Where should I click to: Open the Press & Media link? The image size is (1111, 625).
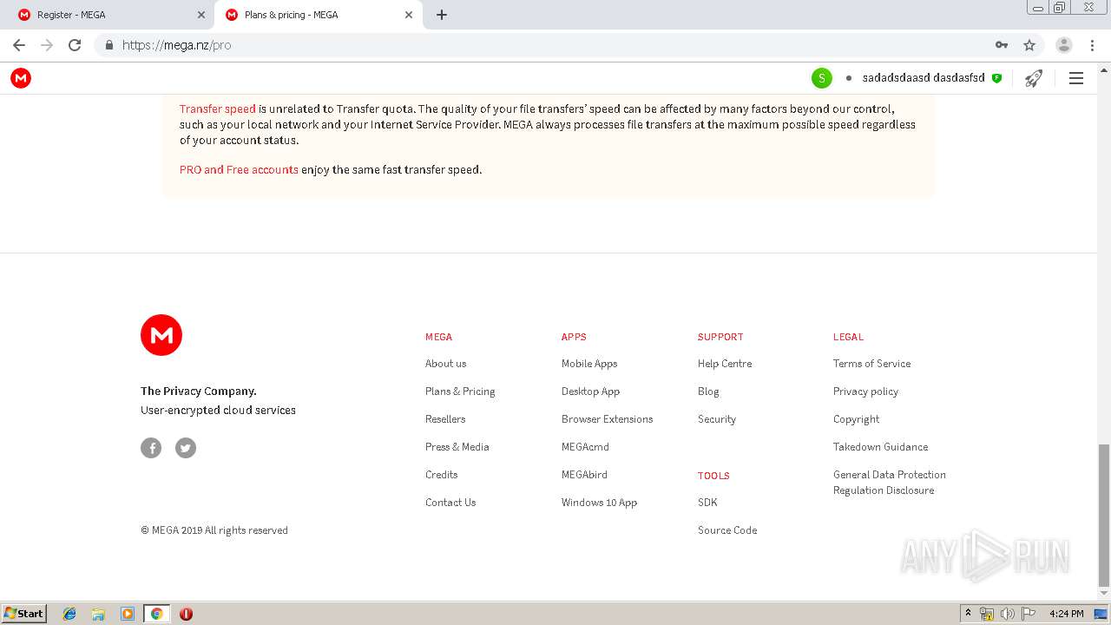[457, 447]
